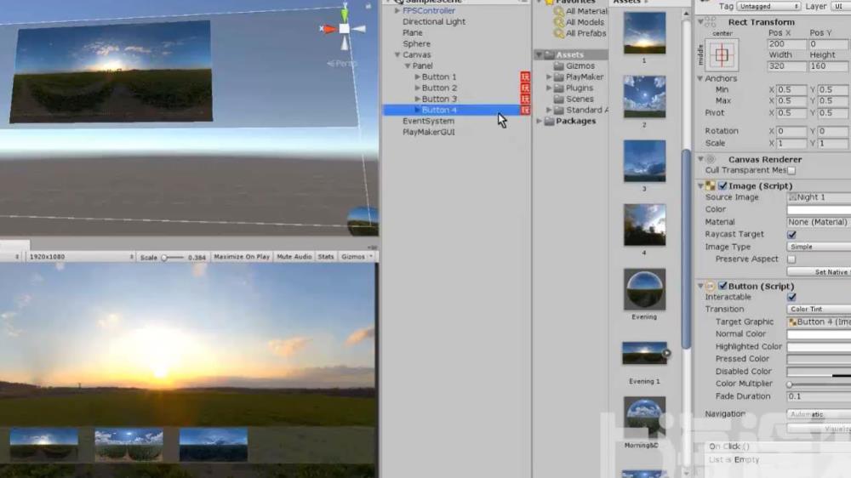This screenshot has height=478, width=851.
Task: Click the Source Image Night 1 field
Action: [x=819, y=197]
